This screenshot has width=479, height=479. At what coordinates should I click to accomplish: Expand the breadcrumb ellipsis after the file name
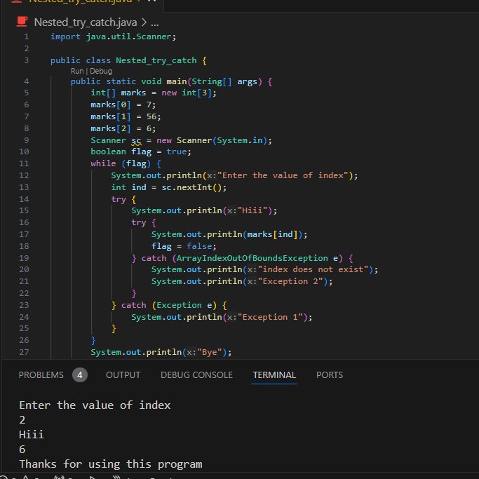tap(154, 23)
